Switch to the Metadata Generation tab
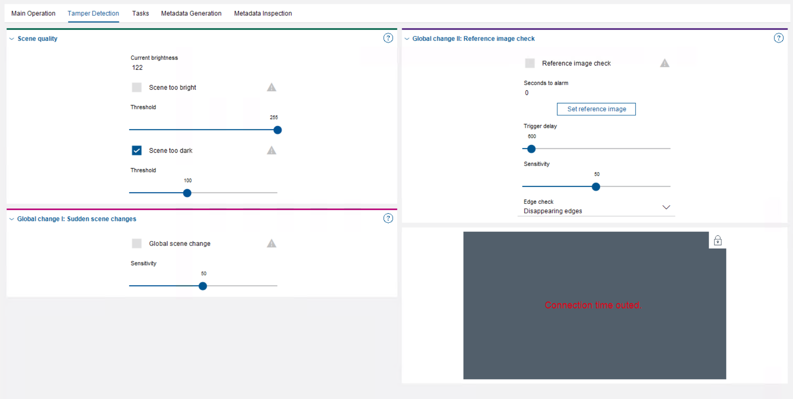793x399 pixels. pos(191,13)
